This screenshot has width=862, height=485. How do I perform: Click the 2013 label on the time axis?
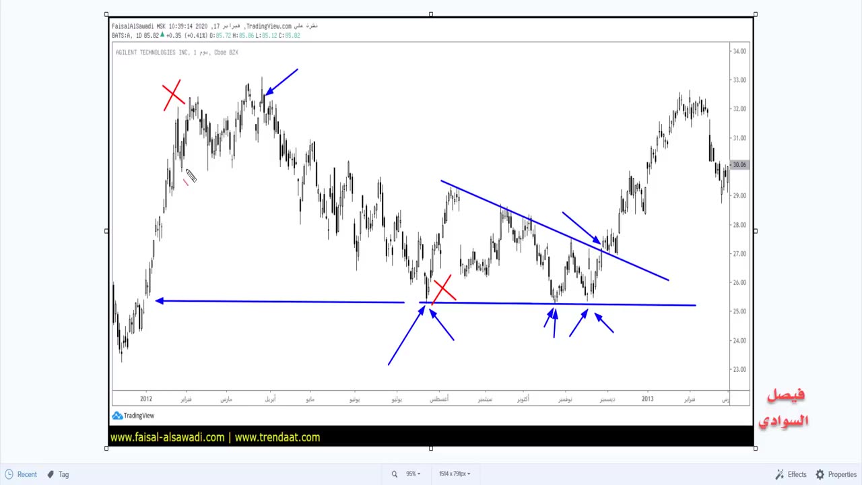[x=647, y=399]
